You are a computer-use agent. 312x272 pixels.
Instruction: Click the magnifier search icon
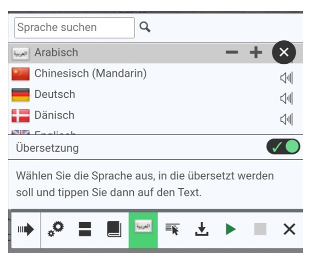coord(145,28)
